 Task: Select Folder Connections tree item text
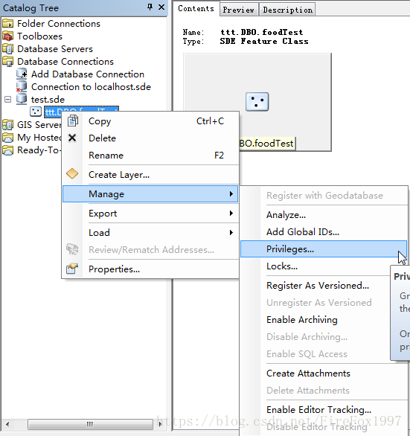[x=59, y=24]
